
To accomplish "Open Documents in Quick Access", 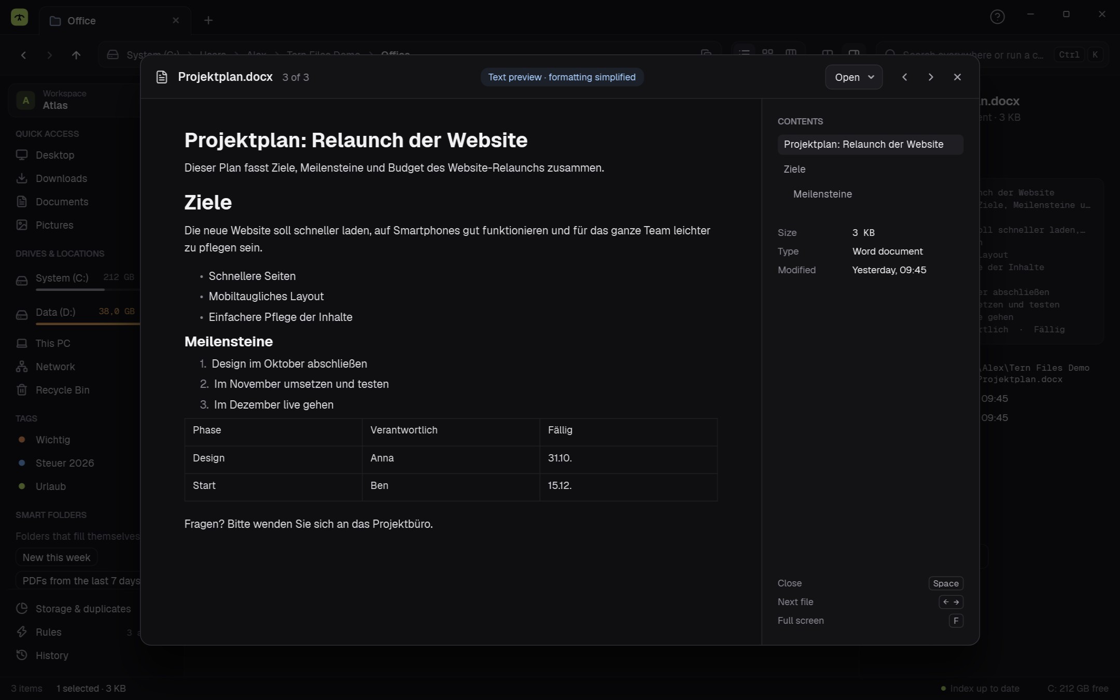I will 74,202.
